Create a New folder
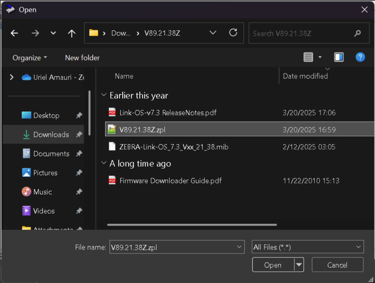This screenshot has width=375, height=283. pos(82,58)
